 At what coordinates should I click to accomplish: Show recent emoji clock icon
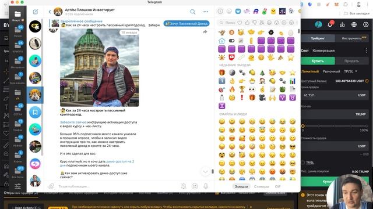(x=220, y=11)
